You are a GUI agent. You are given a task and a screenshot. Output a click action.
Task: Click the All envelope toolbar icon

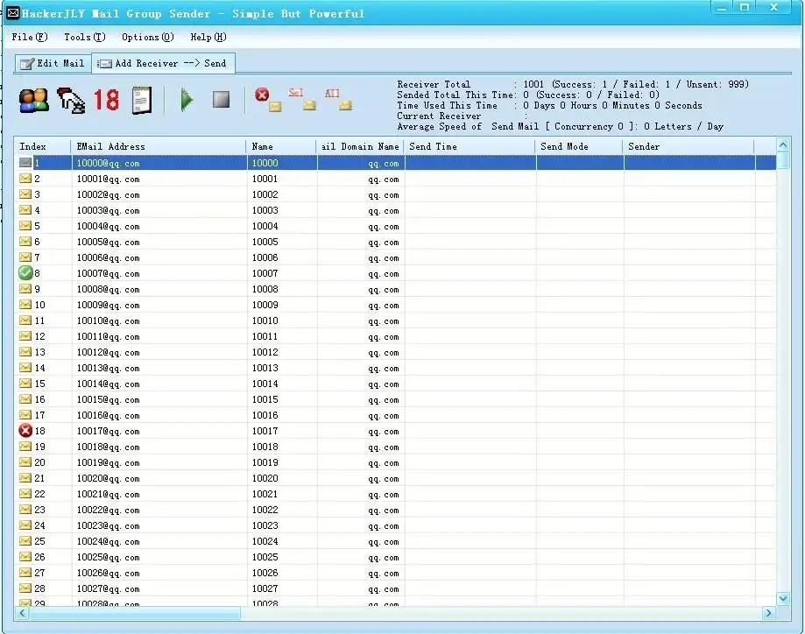click(338, 99)
